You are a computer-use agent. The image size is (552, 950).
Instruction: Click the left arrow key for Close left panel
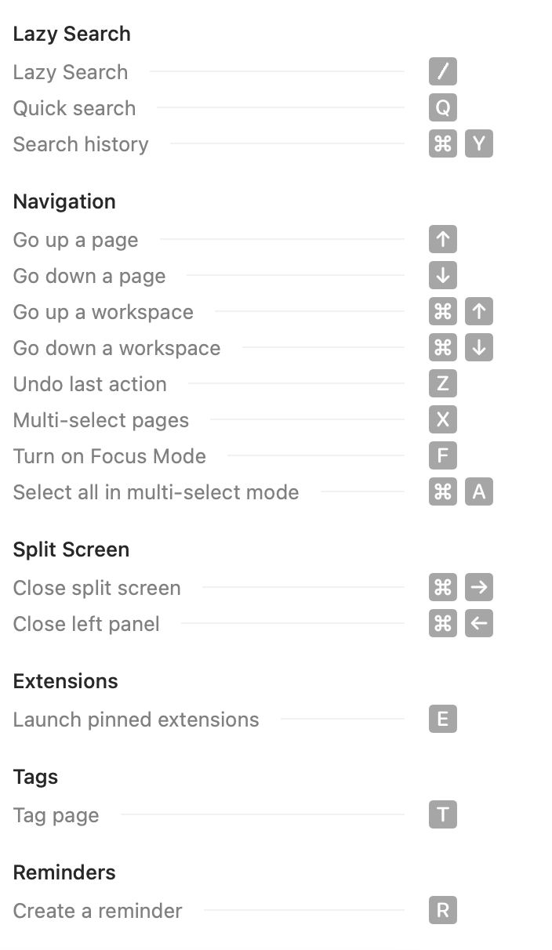(x=479, y=624)
